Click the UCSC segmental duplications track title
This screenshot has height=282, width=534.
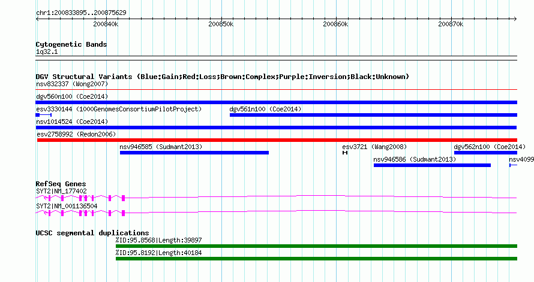click(92, 233)
